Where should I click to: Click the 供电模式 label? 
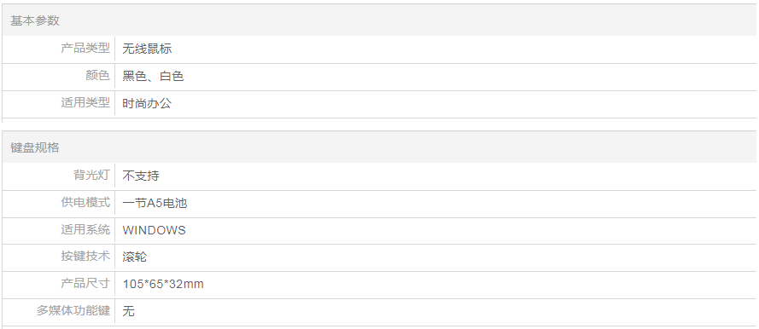click(x=85, y=202)
